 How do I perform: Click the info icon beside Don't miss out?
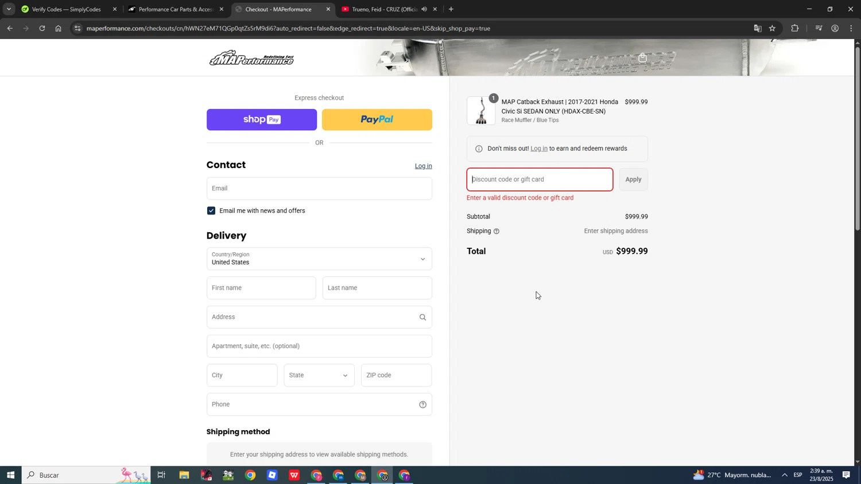(x=479, y=149)
